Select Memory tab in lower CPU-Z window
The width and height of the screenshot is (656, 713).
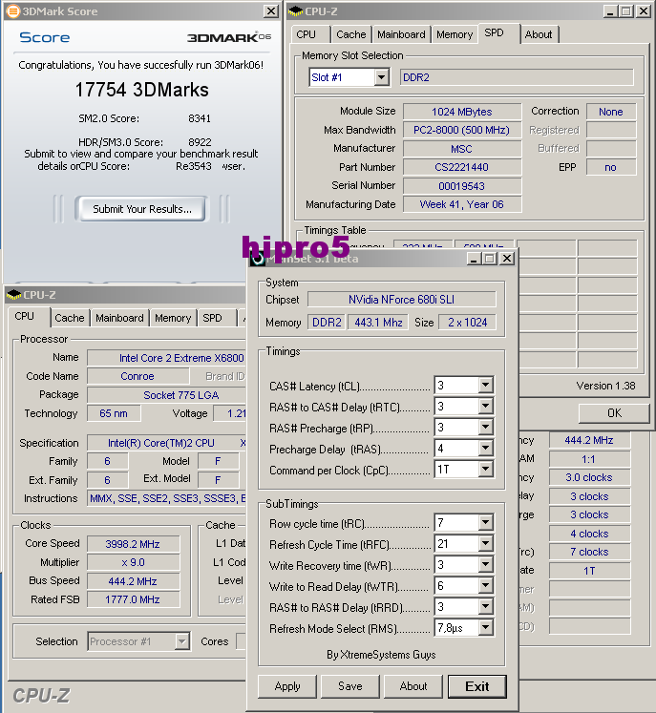point(173,318)
